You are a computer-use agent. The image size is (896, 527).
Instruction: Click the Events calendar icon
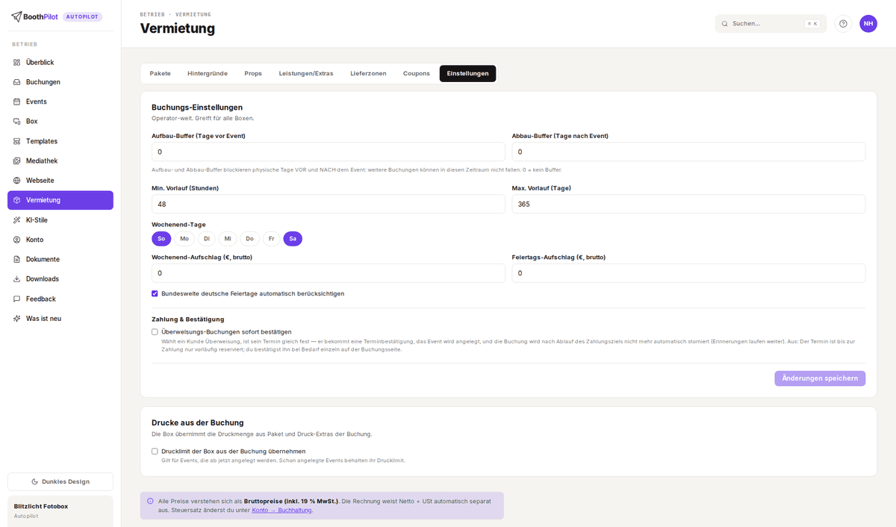17,102
